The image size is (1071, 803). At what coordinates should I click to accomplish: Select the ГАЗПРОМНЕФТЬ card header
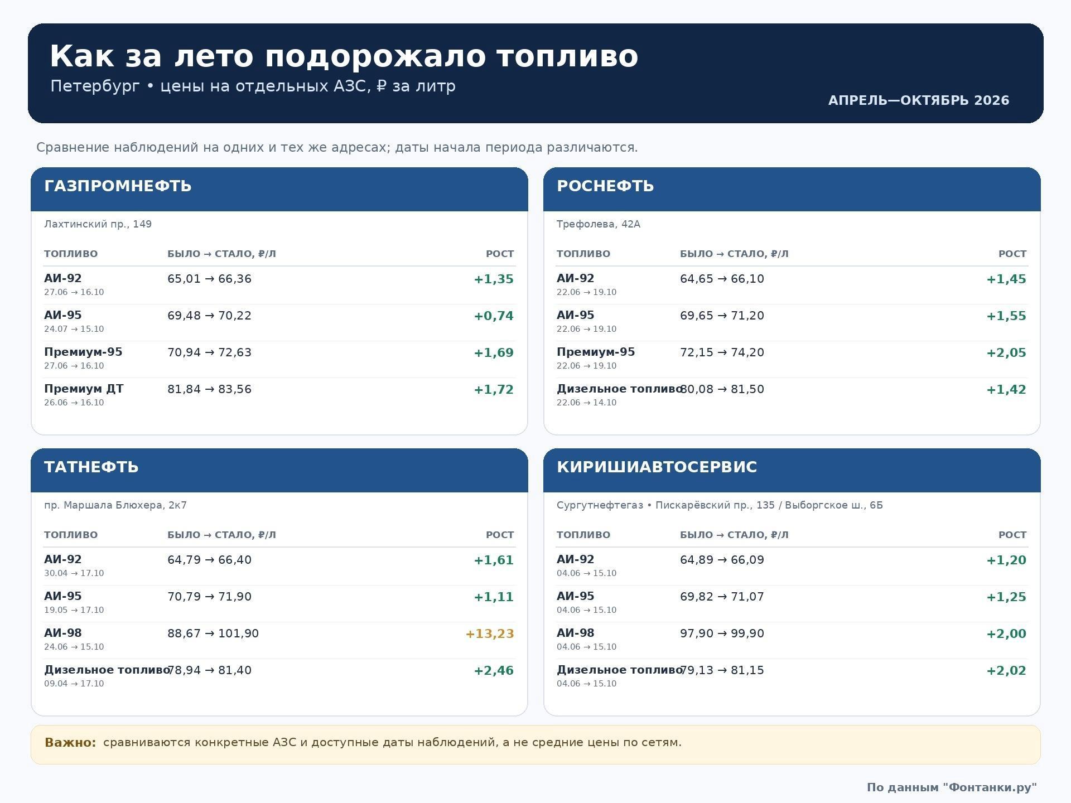pyautogui.click(x=279, y=189)
